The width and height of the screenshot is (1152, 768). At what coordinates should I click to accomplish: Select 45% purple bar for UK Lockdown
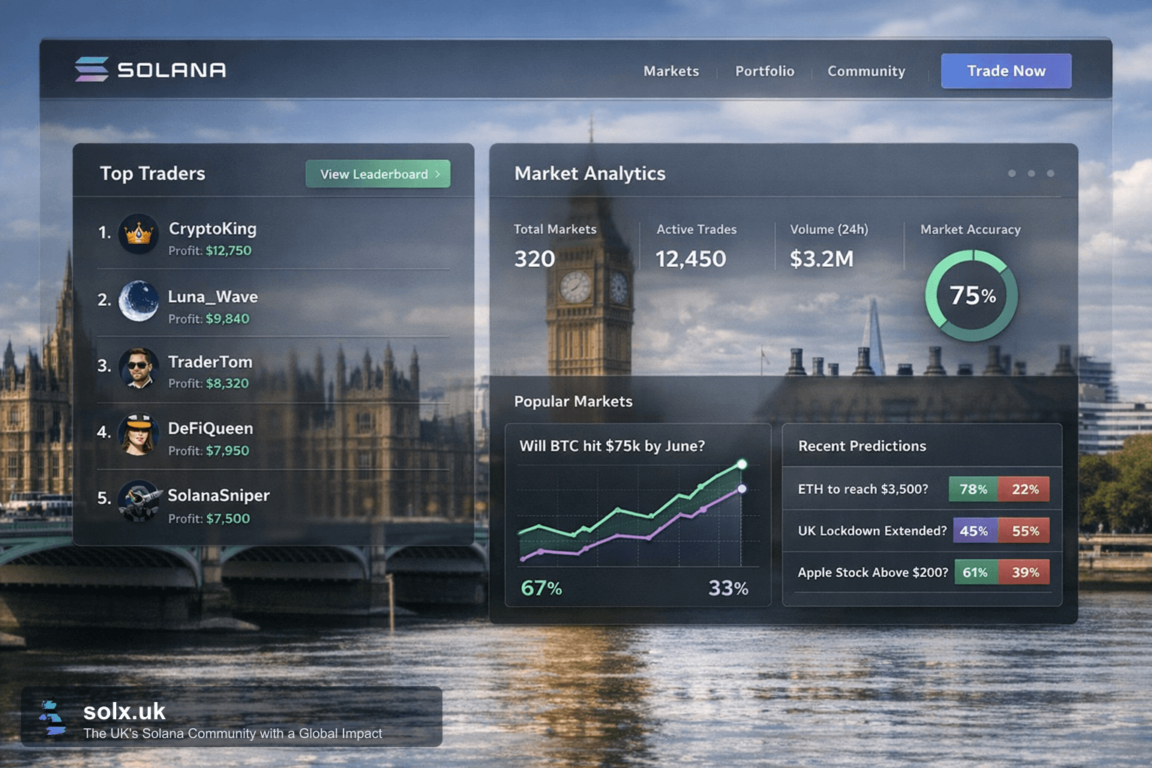coord(976,531)
